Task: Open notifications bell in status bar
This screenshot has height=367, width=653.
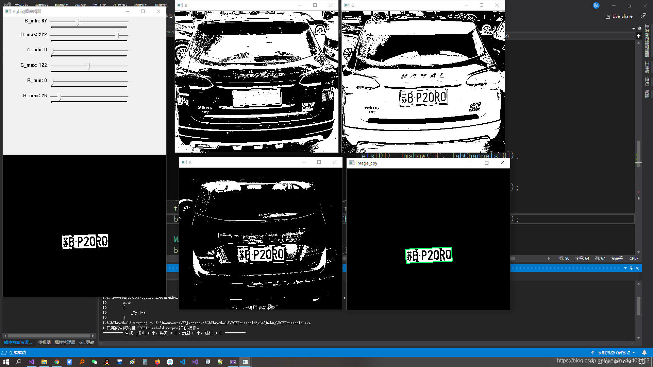Action: pos(644,353)
